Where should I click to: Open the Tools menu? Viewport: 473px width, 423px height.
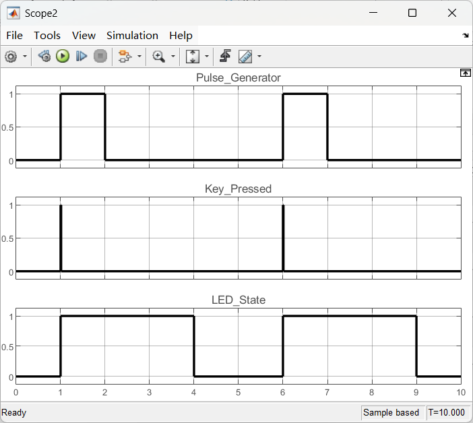pos(47,36)
